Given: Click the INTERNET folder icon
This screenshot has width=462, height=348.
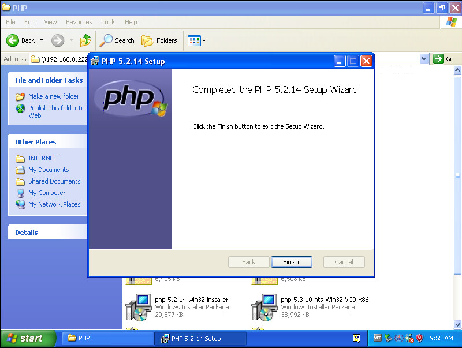Looking at the screenshot, I should click(x=20, y=159).
